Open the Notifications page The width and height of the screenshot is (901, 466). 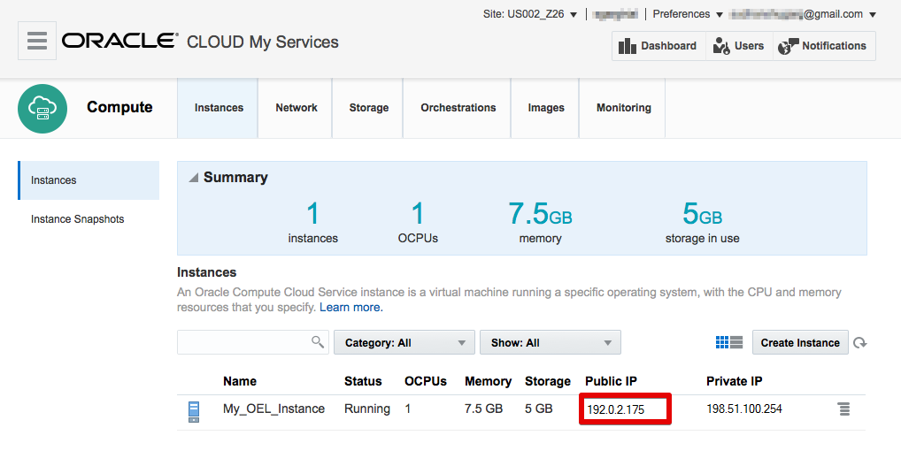pyautogui.click(x=822, y=46)
